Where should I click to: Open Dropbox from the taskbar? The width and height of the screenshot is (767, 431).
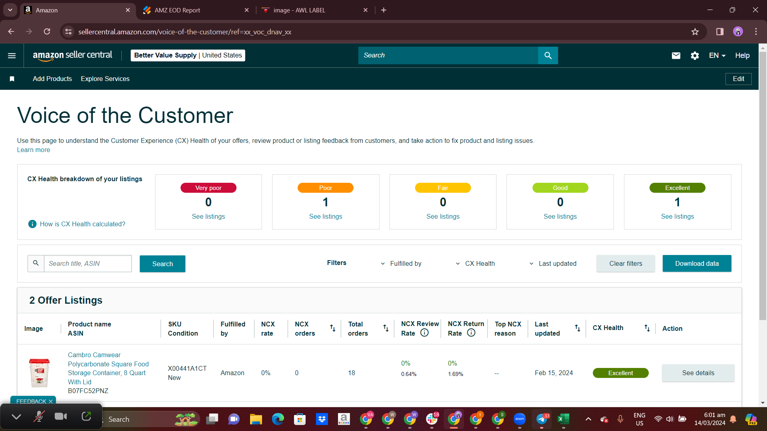[x=322, y=419]
